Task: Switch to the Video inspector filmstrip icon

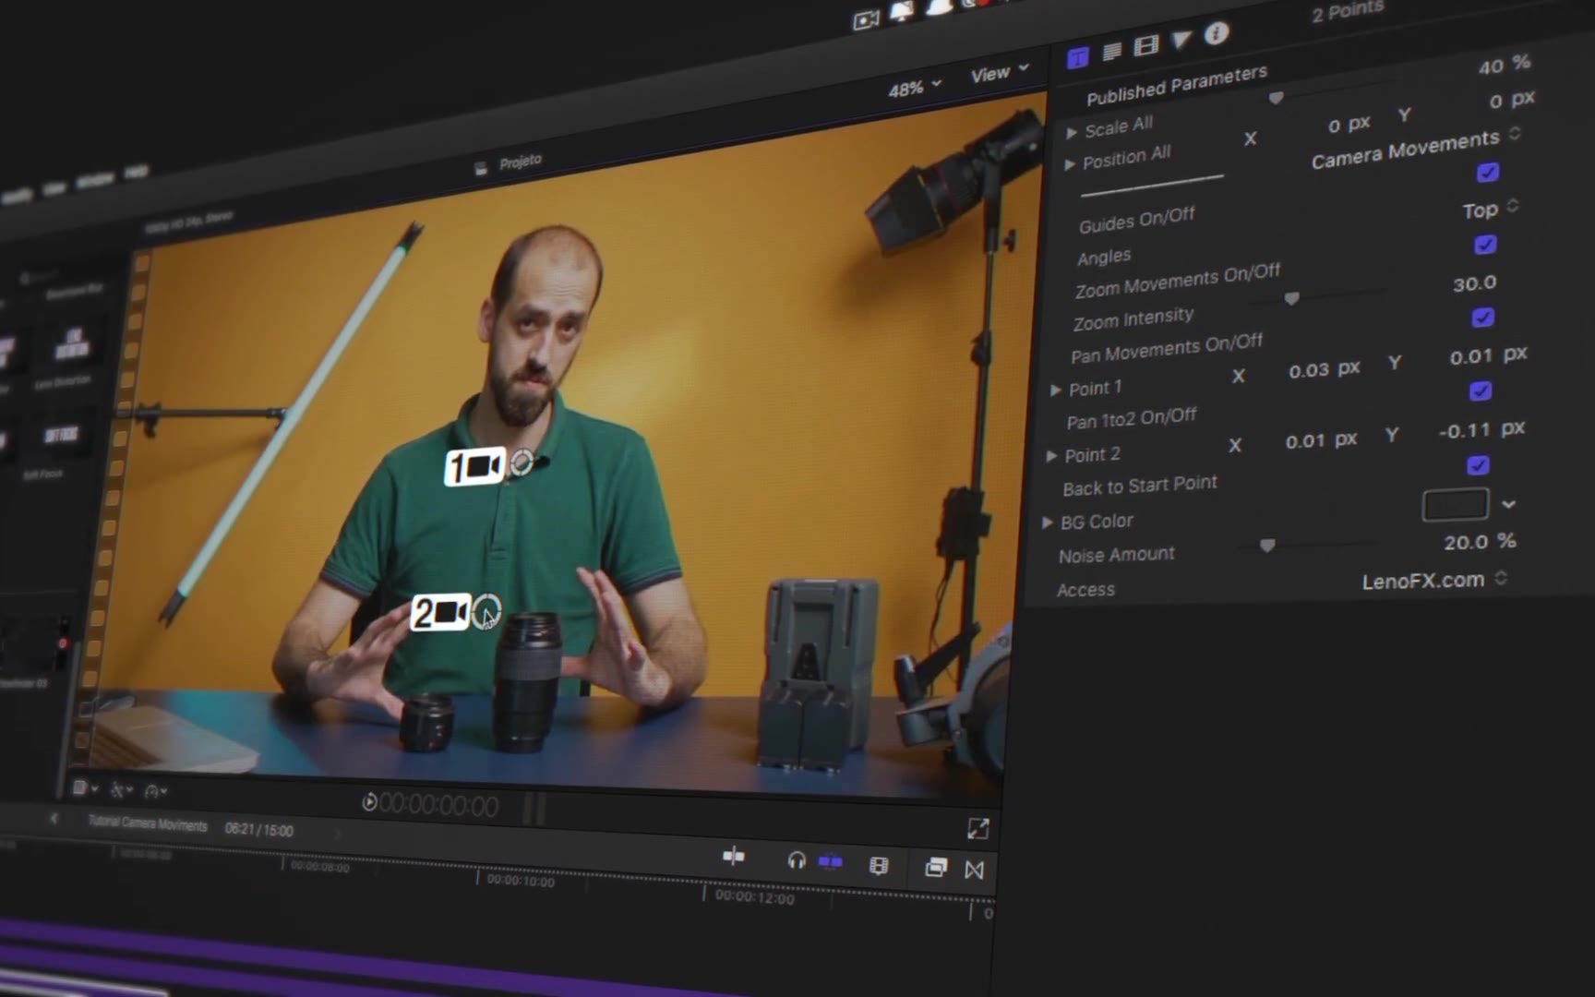Action: pyautogui.click(x=1145, y=46)
